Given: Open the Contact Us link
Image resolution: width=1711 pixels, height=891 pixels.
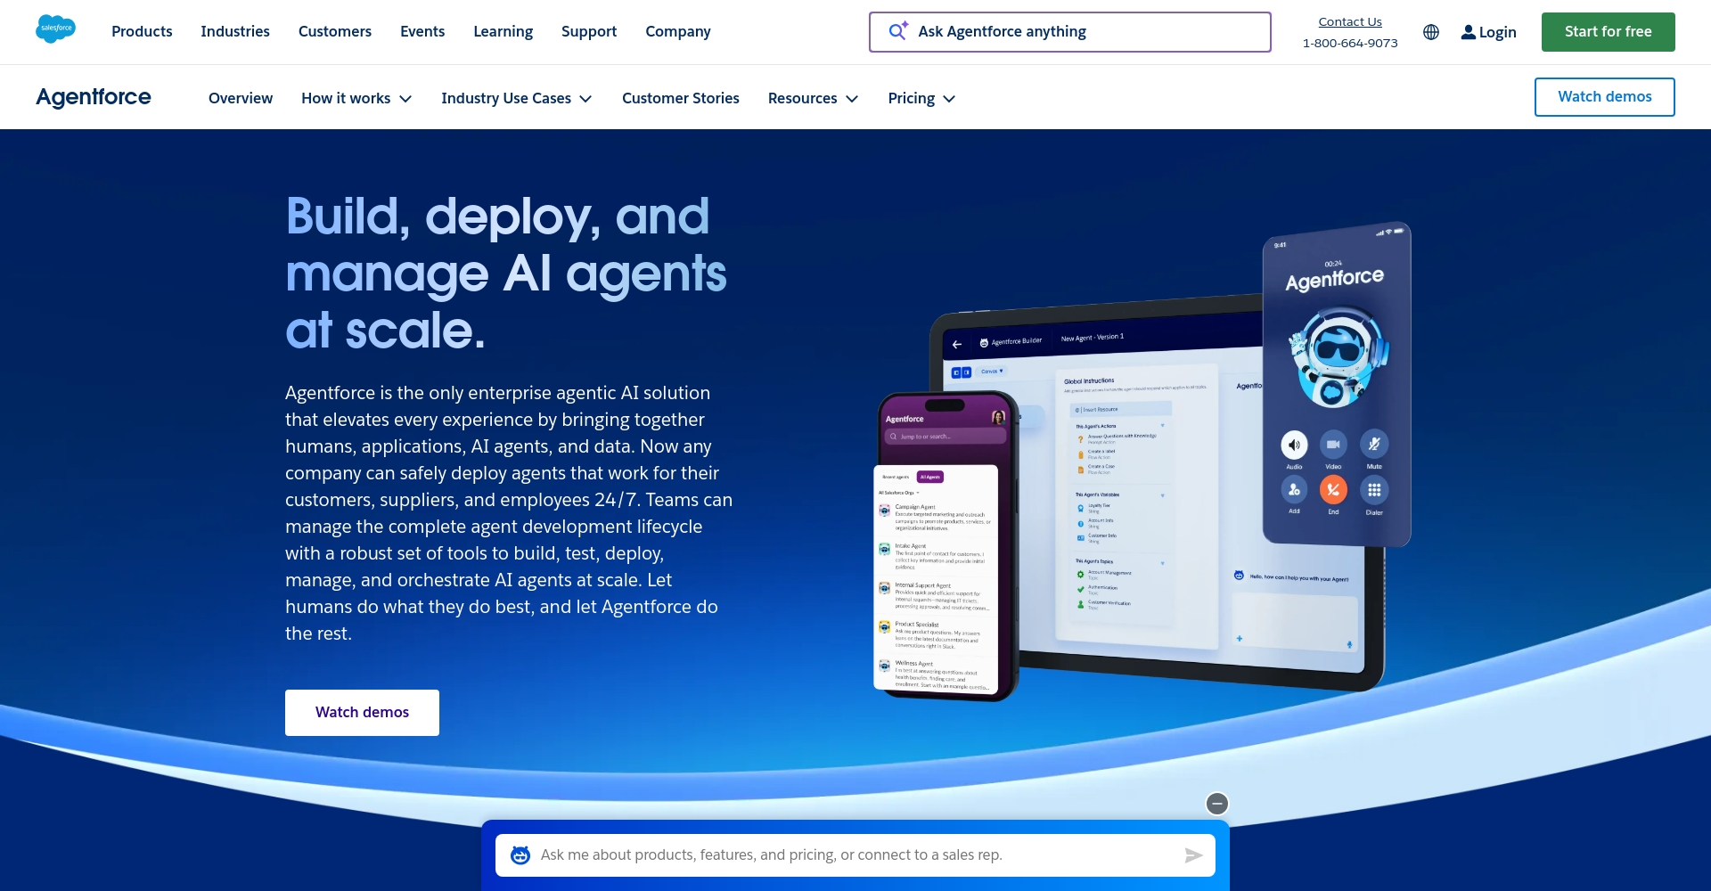Looking at the screenshot, I should click(x=1350, y=21).
